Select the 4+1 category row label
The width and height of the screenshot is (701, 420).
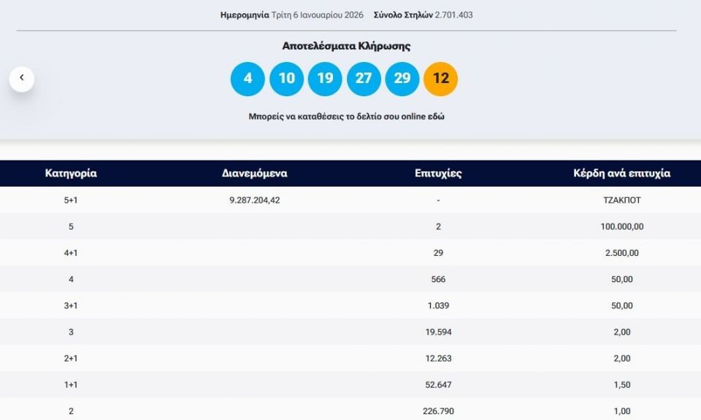click(x=71, y=253)
